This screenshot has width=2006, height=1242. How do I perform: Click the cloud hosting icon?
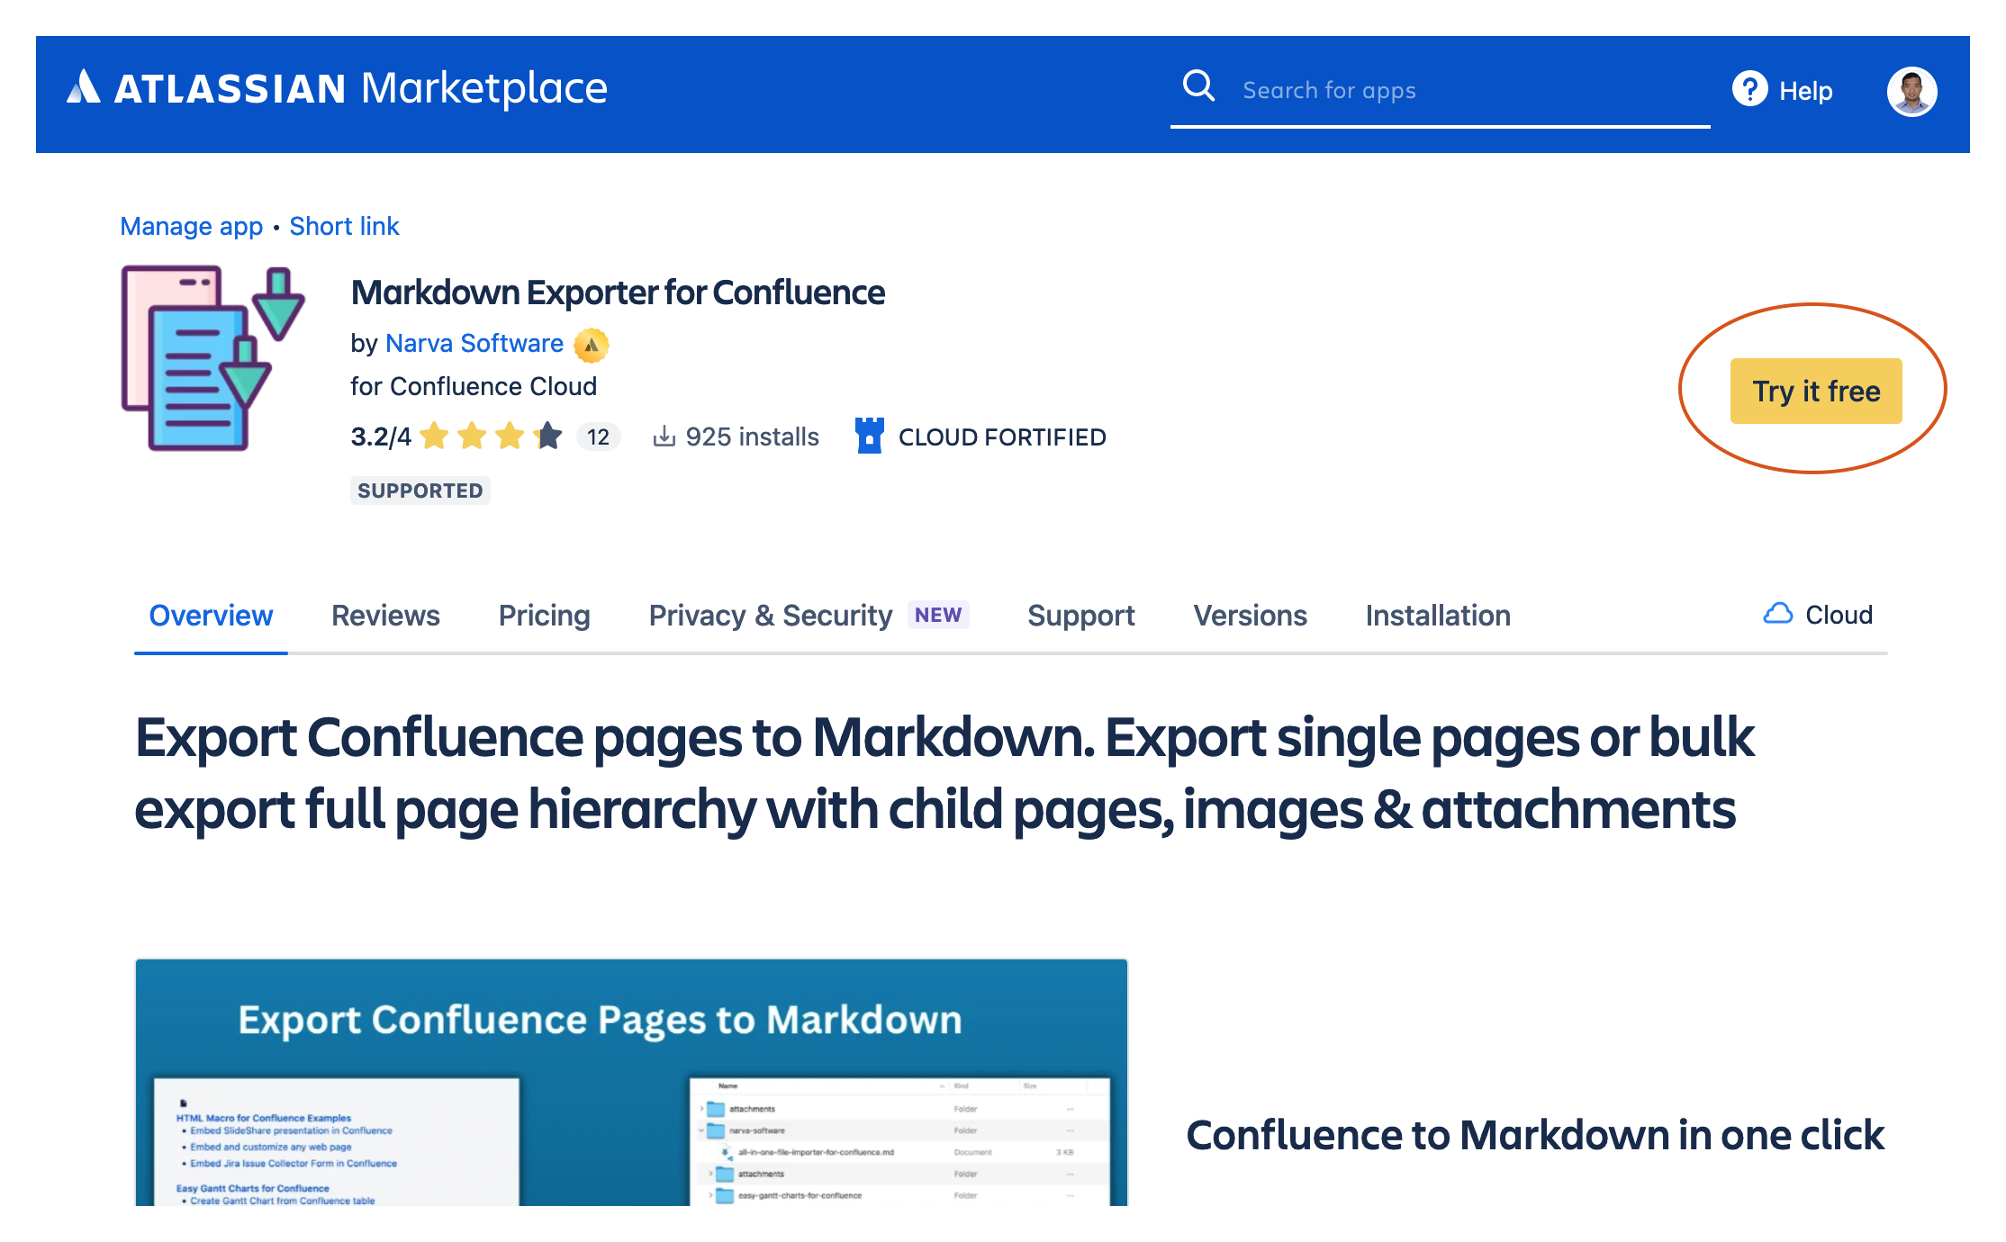click(1777, 614)
